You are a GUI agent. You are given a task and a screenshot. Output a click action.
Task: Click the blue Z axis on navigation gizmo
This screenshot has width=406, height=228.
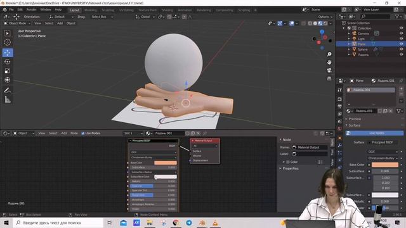(x=322, y=32)
